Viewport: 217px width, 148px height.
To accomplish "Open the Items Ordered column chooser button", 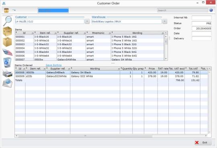I will pyautogui.click(x=209, y=68).
